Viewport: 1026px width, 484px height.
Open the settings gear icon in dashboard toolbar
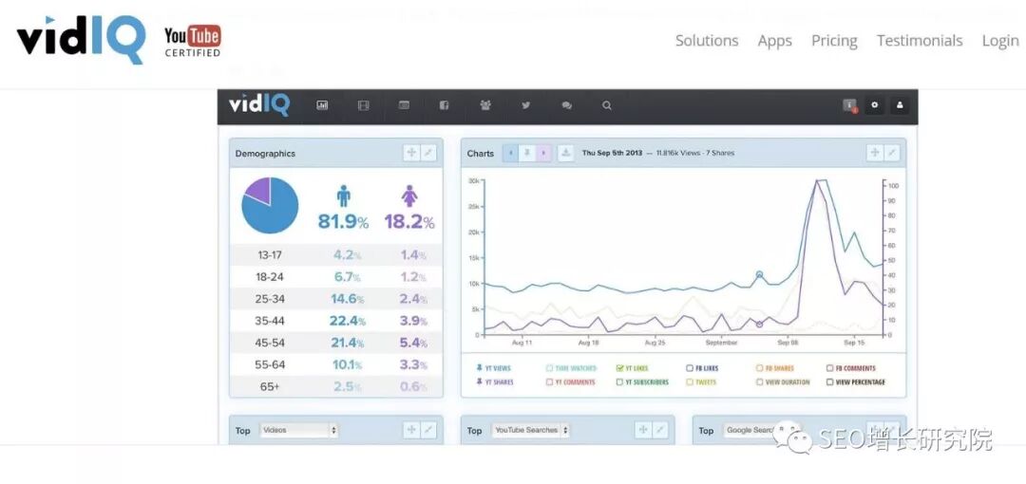pos(874,105)
